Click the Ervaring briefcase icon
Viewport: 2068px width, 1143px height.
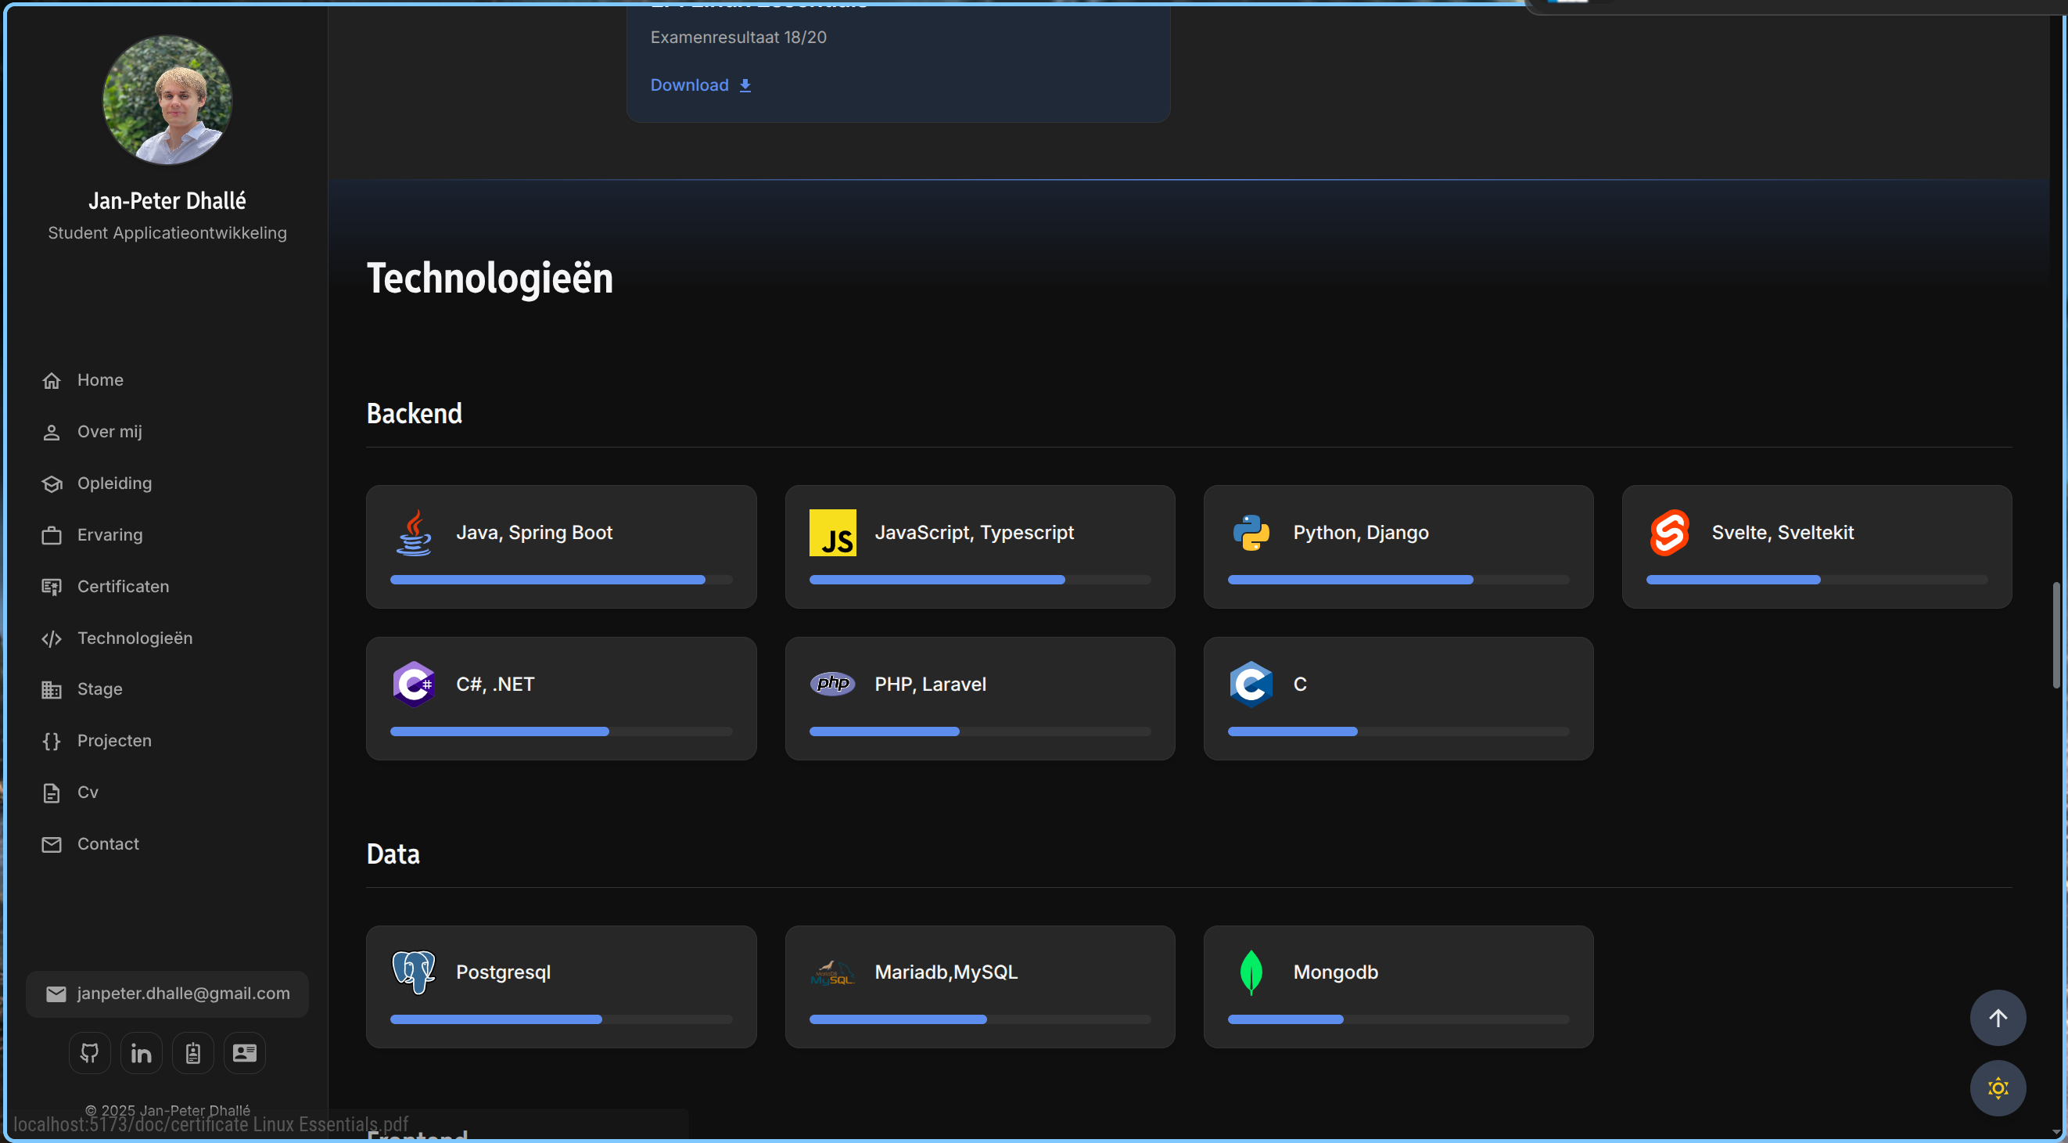52,536
